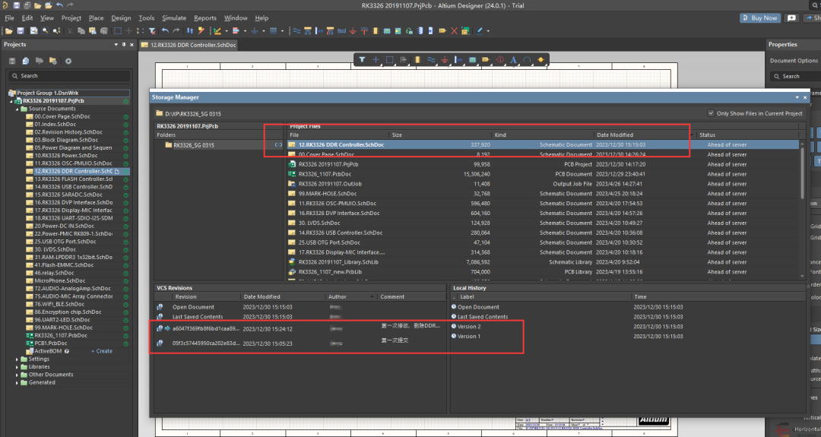Select the Text String tool icon
The image size is (821, 437).
[x=513, y=59]
